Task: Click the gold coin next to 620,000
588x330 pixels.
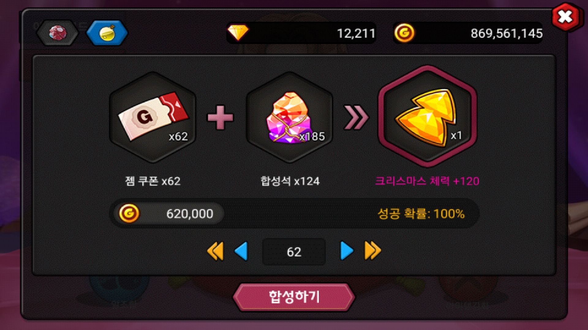Action: tap(129, 213)
